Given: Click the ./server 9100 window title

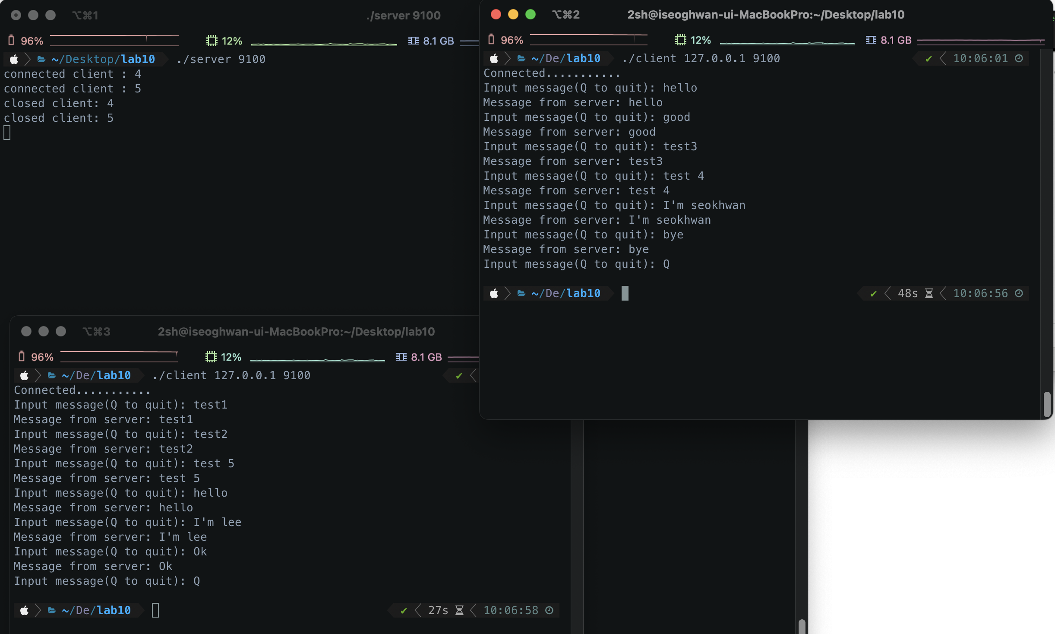Looking at the screenshot, I should pos(403,16).
